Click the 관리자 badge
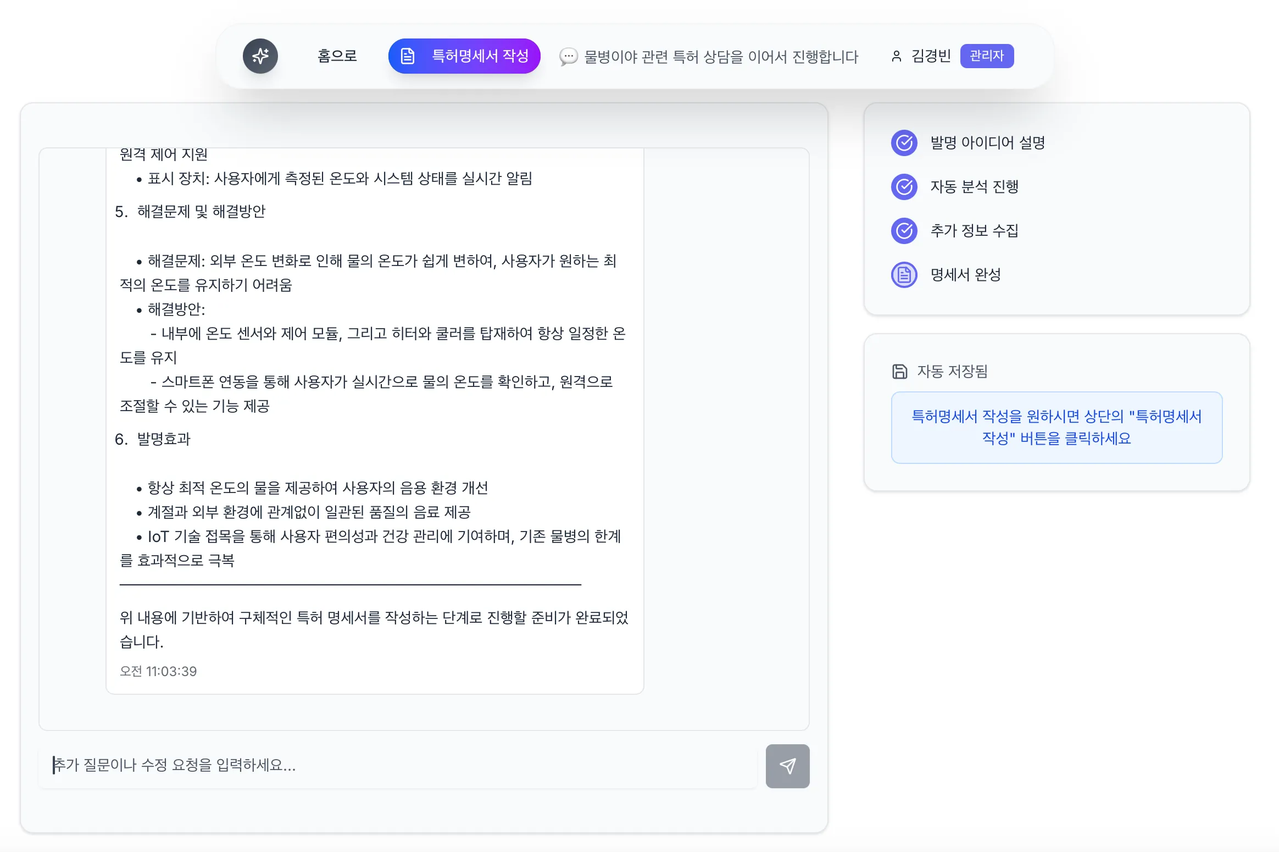Viewport: 1279px width, 852px height. (x=987, y=56)
